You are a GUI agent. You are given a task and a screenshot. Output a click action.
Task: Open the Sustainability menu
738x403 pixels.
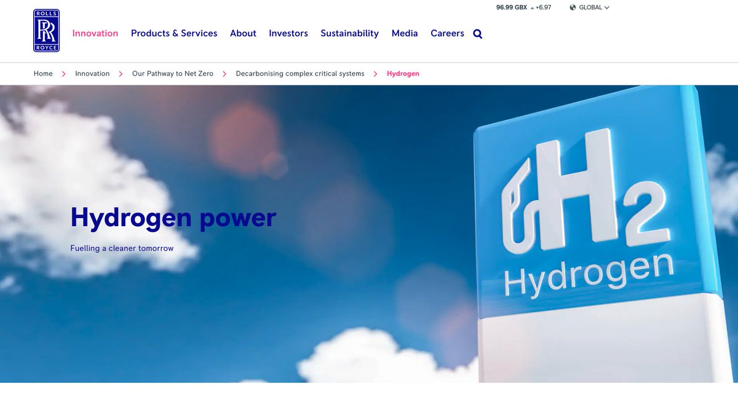[349, 33]
